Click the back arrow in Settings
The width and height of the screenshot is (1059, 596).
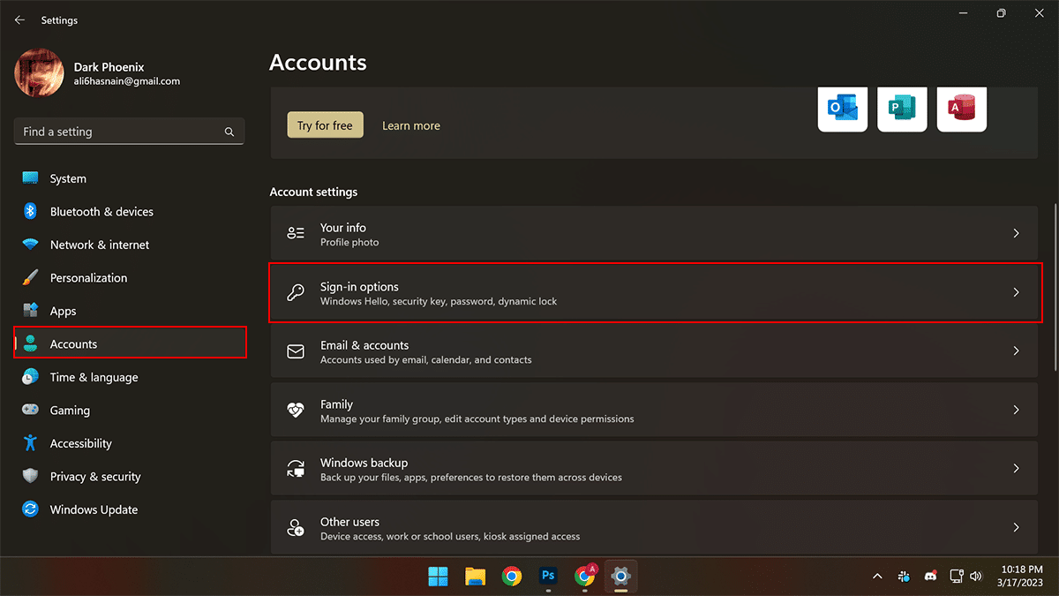point(19,19)
